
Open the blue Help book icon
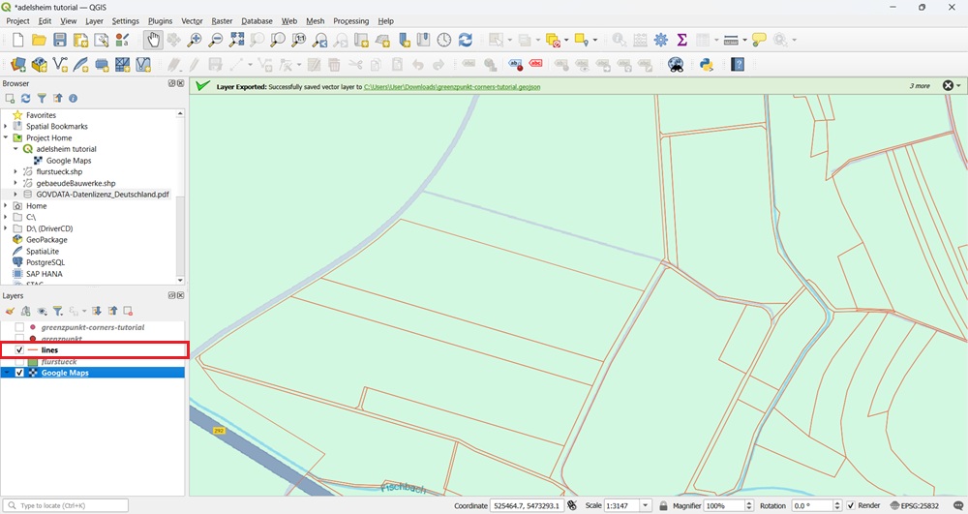(x=738, y=65)
